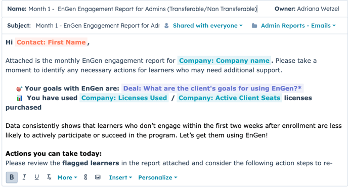Image resolution: width=348 pixels, height=188 pixels.
Task: Select the Company: Licenses Used token
Action: (x=124, y=98)
